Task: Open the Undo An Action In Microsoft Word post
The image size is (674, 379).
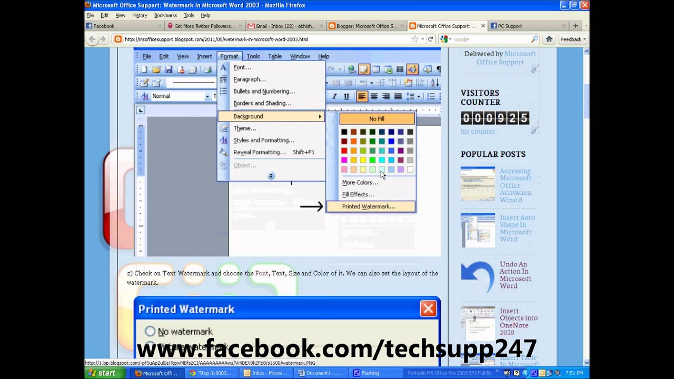Action: coord(516,275)
